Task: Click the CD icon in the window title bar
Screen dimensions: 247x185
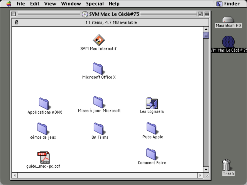Action: pyautogui.click(x=85, y=14)
